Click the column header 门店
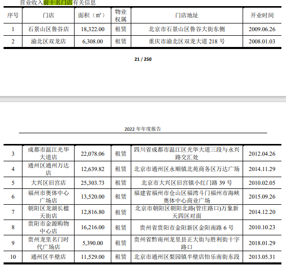Image resolution: width=286 pixels, height=267 pixels. [x=49, y=15]
